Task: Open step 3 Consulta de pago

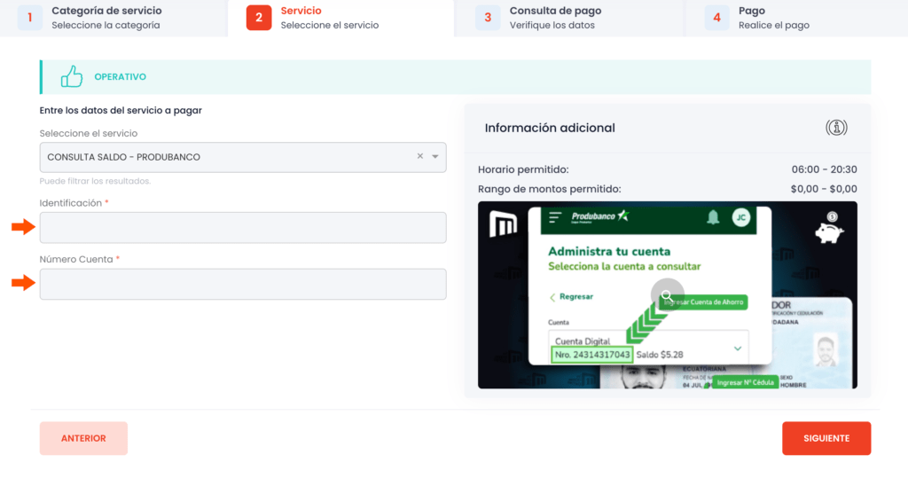Action: click(x=569, y=18)
